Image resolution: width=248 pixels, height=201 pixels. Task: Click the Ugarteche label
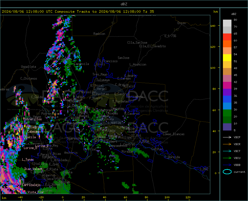74,139
